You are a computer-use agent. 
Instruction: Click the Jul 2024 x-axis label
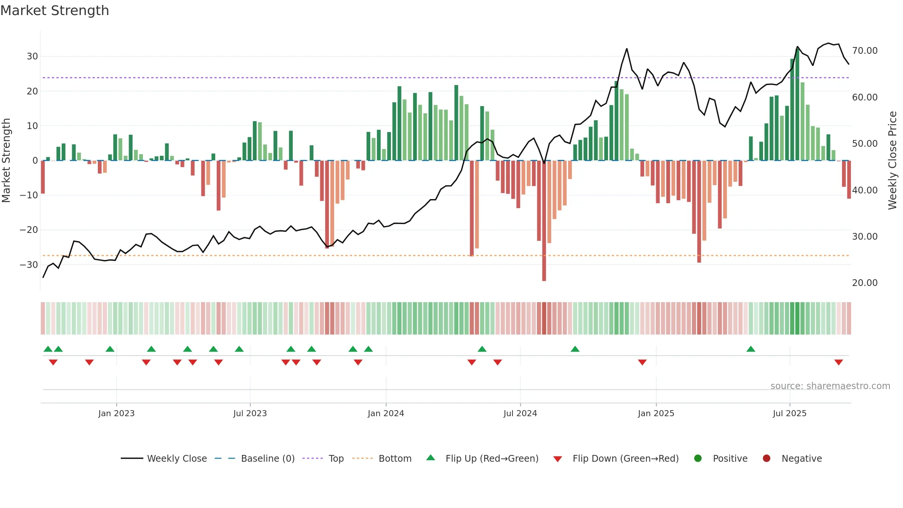[x=520, y=413]
